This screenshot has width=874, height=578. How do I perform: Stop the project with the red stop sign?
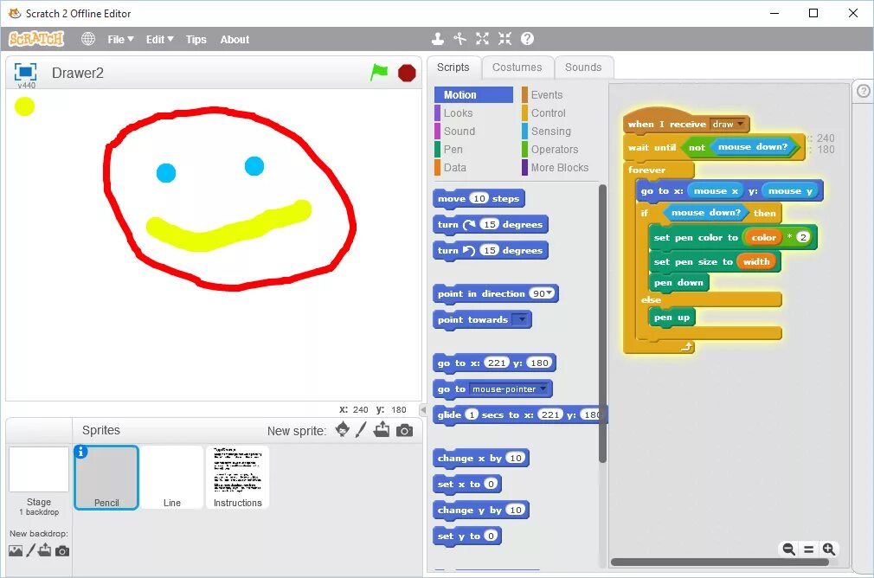pos(406,73)
